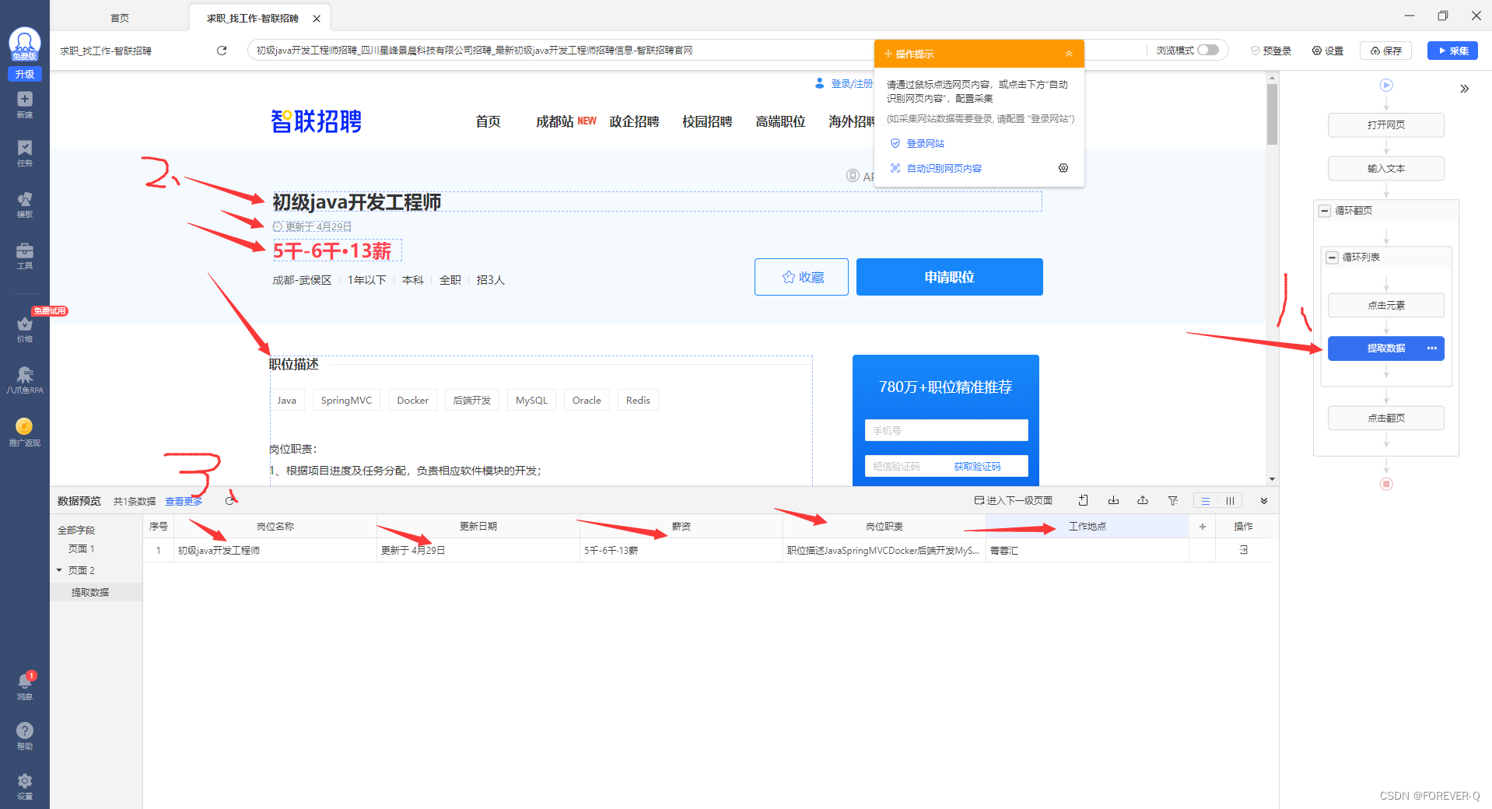Screen dimensions: 1492x809
Task: Click 查看更多 in data preview
Action: click(184, 501)
